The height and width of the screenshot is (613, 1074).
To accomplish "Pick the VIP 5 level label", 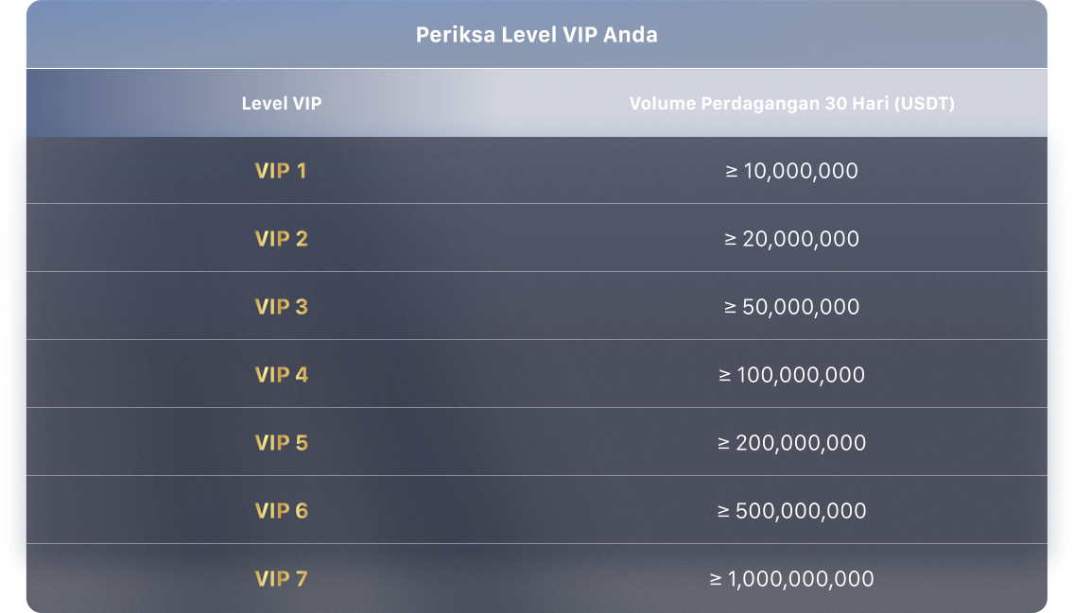I will tap(281, 443).
